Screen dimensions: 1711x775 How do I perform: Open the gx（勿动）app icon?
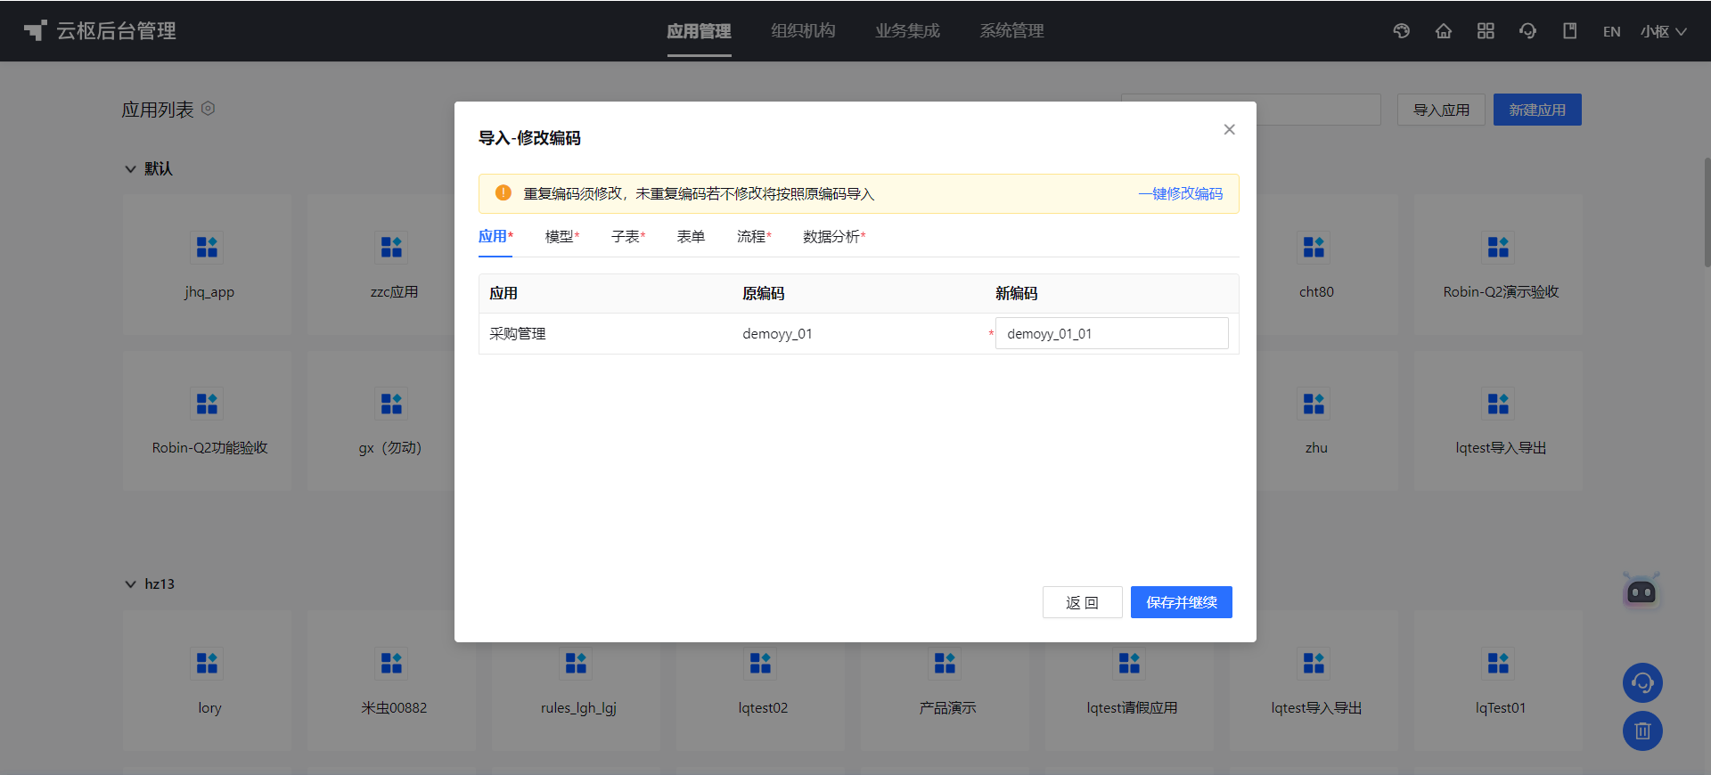[x=391, y=404]
